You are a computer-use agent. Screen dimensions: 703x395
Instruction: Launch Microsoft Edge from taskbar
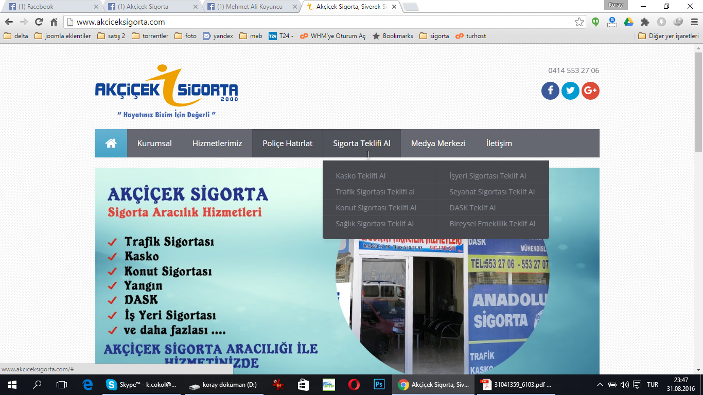(x=87, y=385)
